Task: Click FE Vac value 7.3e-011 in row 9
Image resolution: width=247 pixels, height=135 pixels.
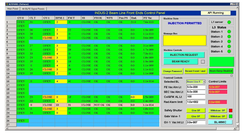Action: [x=151, y=54]
